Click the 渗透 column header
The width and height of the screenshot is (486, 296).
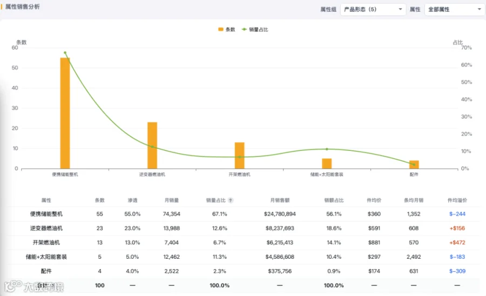[x=132, y=201]
